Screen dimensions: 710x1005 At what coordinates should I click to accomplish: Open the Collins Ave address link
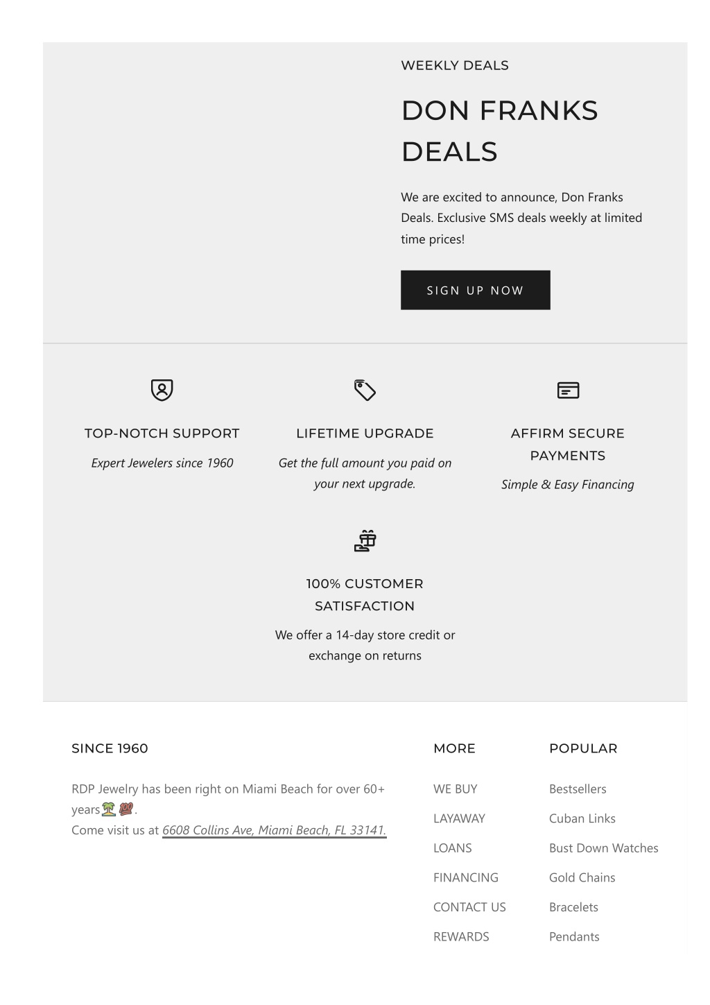click(x=274, y=830)
